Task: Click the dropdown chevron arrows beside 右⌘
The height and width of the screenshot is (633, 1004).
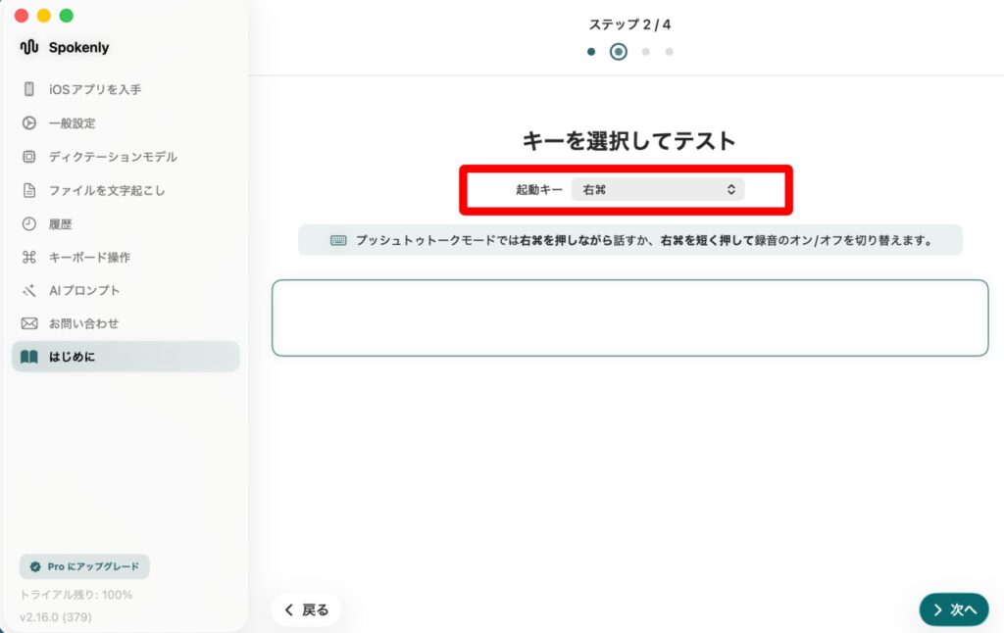Action: [x=730, y=190]
